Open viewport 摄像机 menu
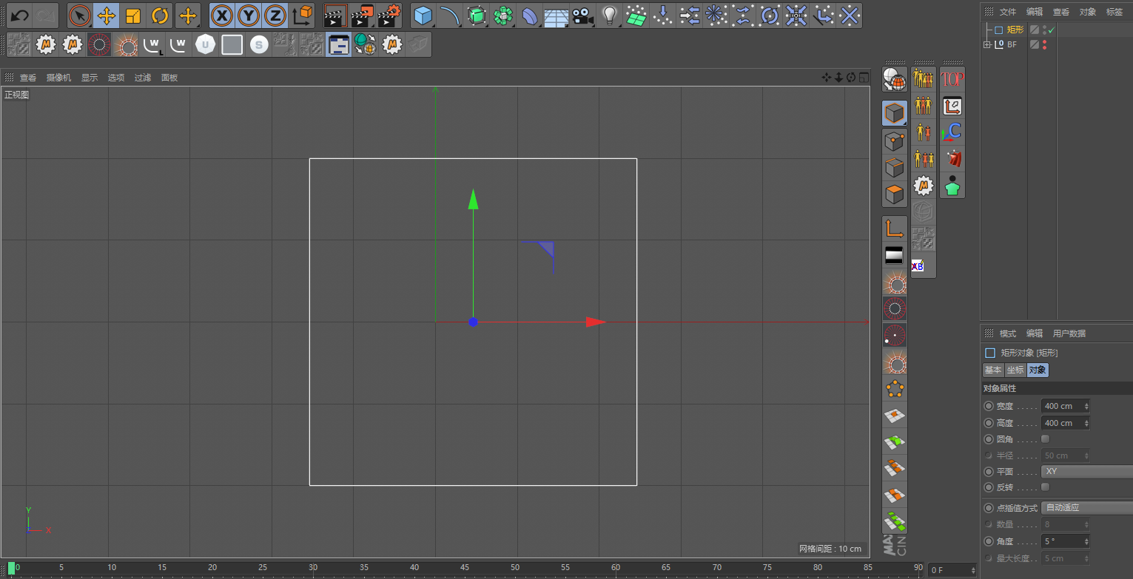The height and width of the screenshot is (579, 1133). (58, 78)
